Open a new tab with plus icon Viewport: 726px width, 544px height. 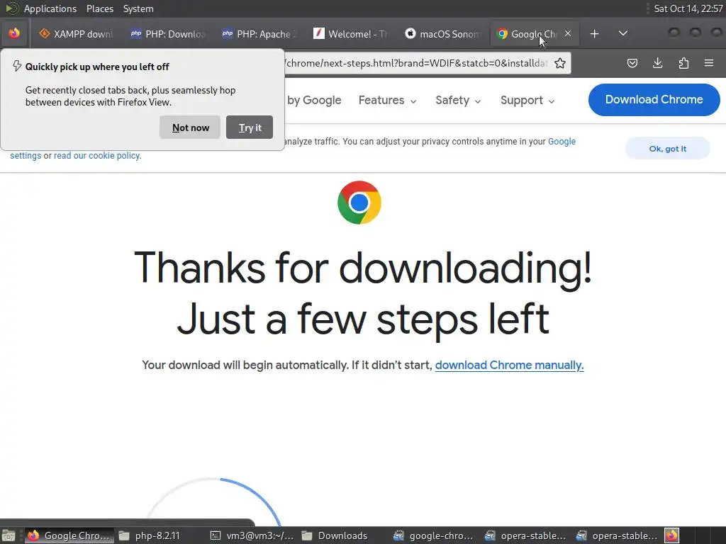tap(595, 34)
